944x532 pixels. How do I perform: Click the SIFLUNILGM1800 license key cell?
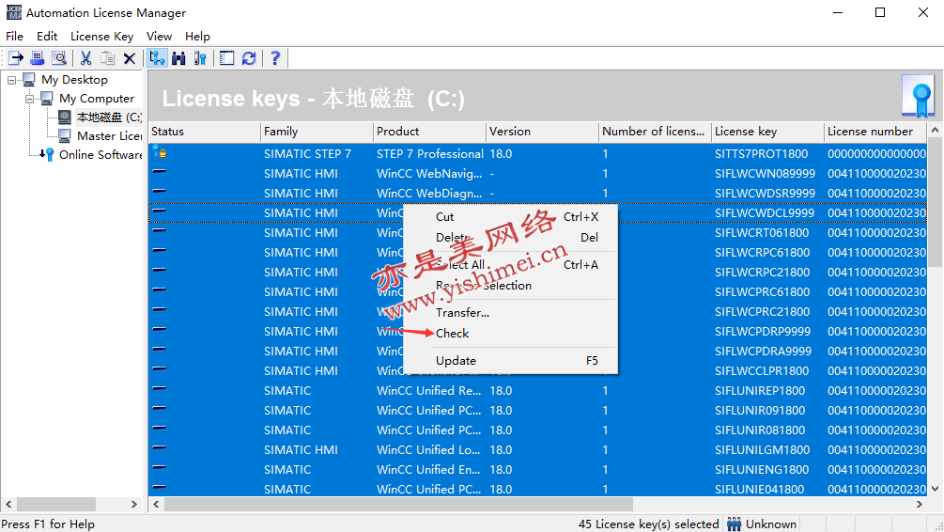tap(762, 450)
